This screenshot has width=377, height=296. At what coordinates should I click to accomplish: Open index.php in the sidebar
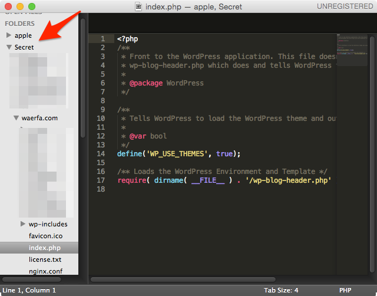(x=39, y=248)
